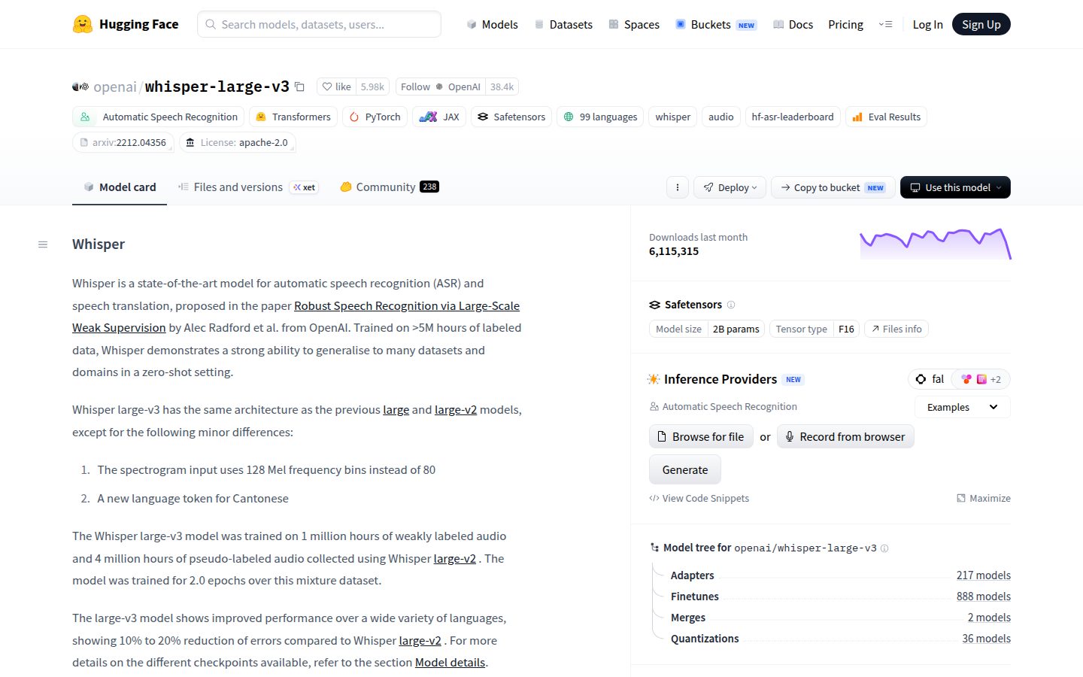Viewport: 1083px width, 677px height.
Task: Click the 5.98k likes count
Action: click(x=372, y=87)
